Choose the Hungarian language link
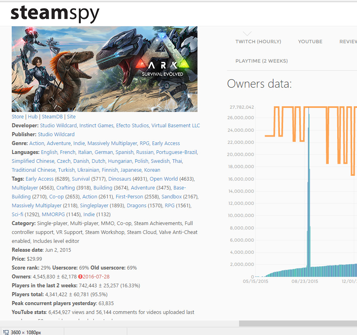This screenshot has width=357, height=335. tap(120, 161)
